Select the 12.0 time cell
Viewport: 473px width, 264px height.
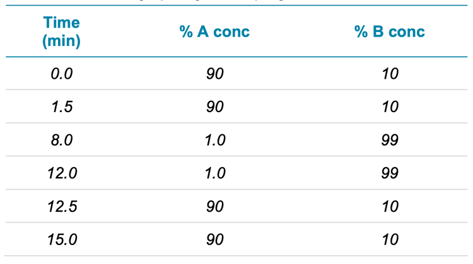pos(62,173)
